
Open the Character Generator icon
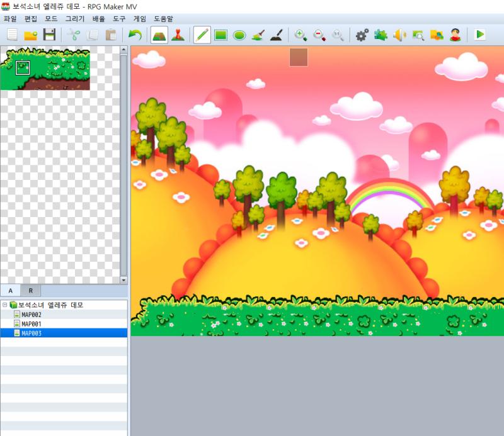click(455, 35)
